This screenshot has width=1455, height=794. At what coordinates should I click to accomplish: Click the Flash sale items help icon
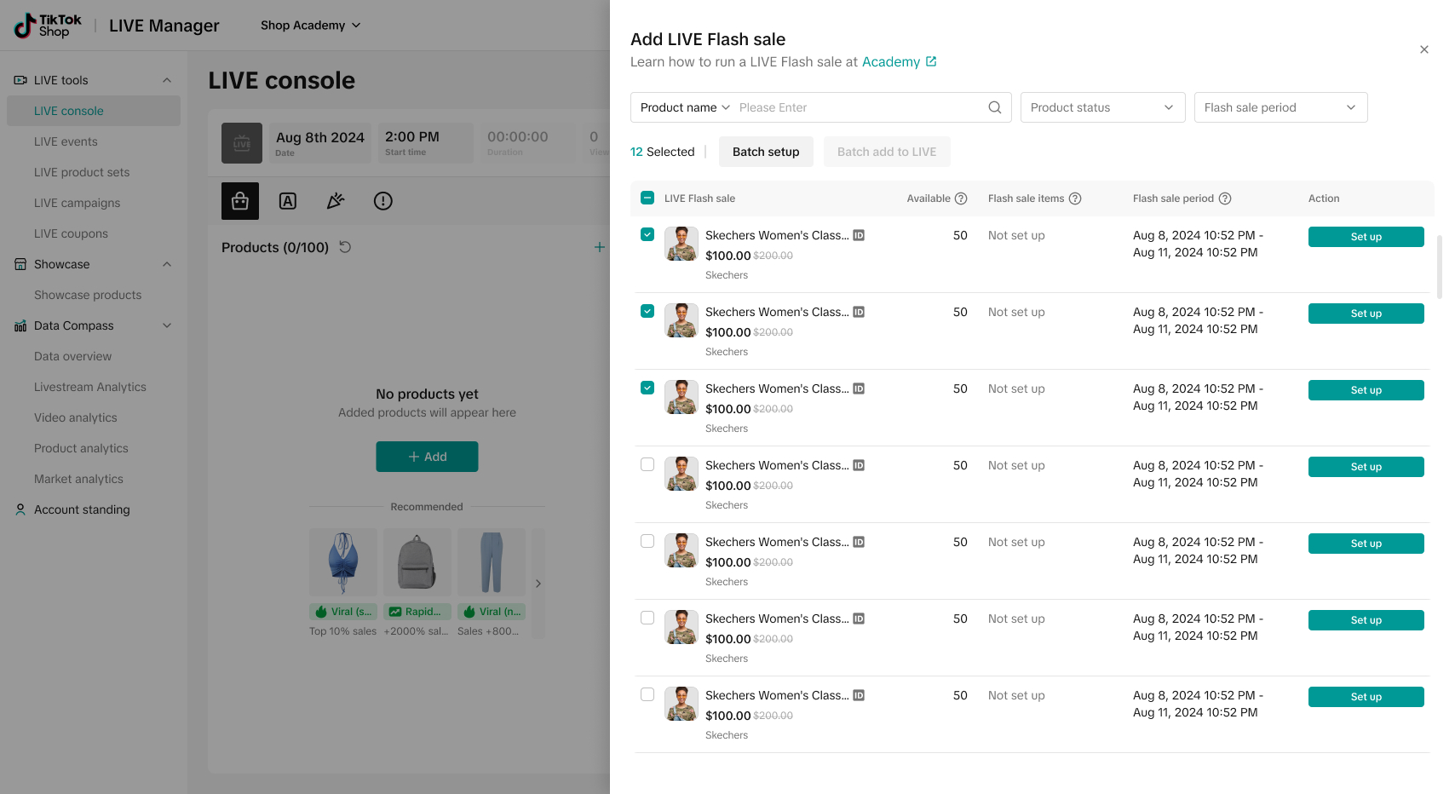tap(1075, 198)
